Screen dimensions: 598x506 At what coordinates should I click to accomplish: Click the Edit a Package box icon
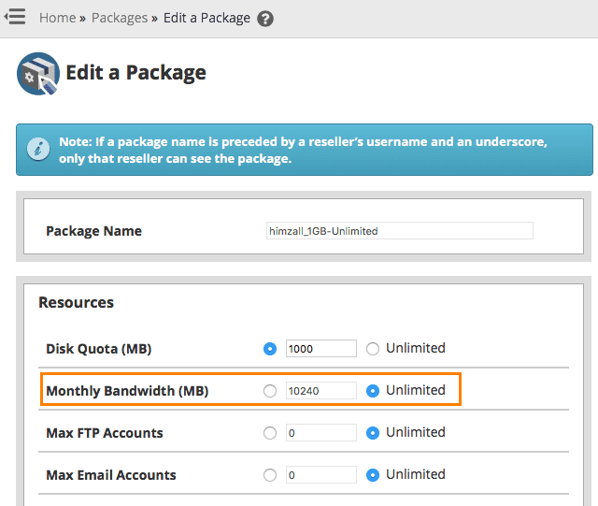coord(38,73)
